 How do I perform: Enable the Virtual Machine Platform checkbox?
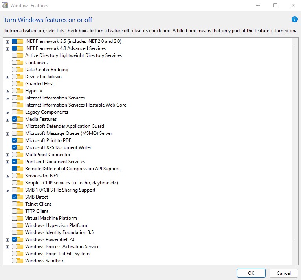[x=15, y=218]
